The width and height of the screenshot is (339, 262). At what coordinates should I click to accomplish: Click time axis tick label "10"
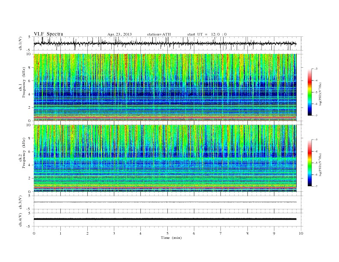coord(301,233)
